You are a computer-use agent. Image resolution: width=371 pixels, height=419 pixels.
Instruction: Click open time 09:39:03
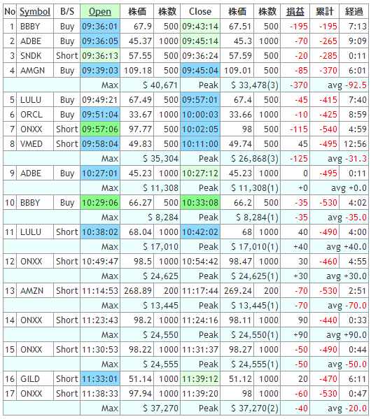coord(100,71)
